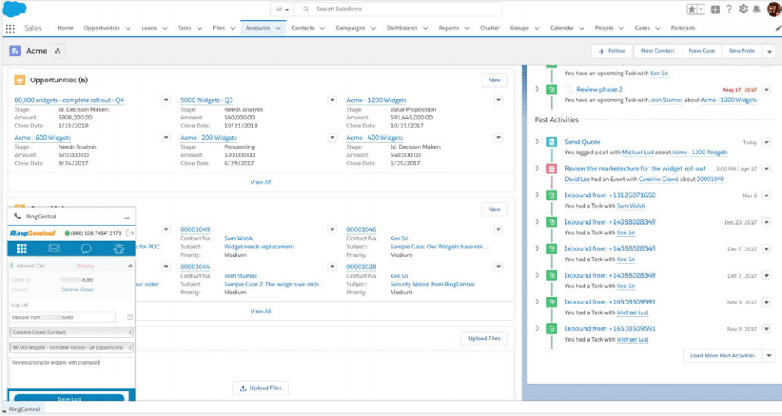The image size is (782, 416).
Task: Open the Salesforce help question mark
Action: point(728,9)
